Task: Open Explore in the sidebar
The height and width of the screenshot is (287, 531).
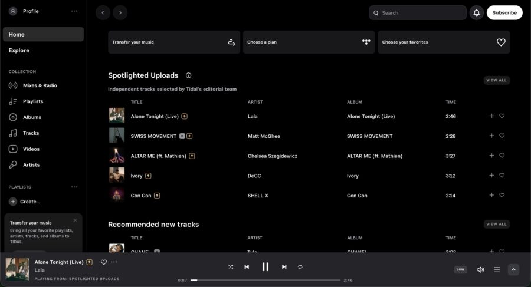Action: click(19, 50)
